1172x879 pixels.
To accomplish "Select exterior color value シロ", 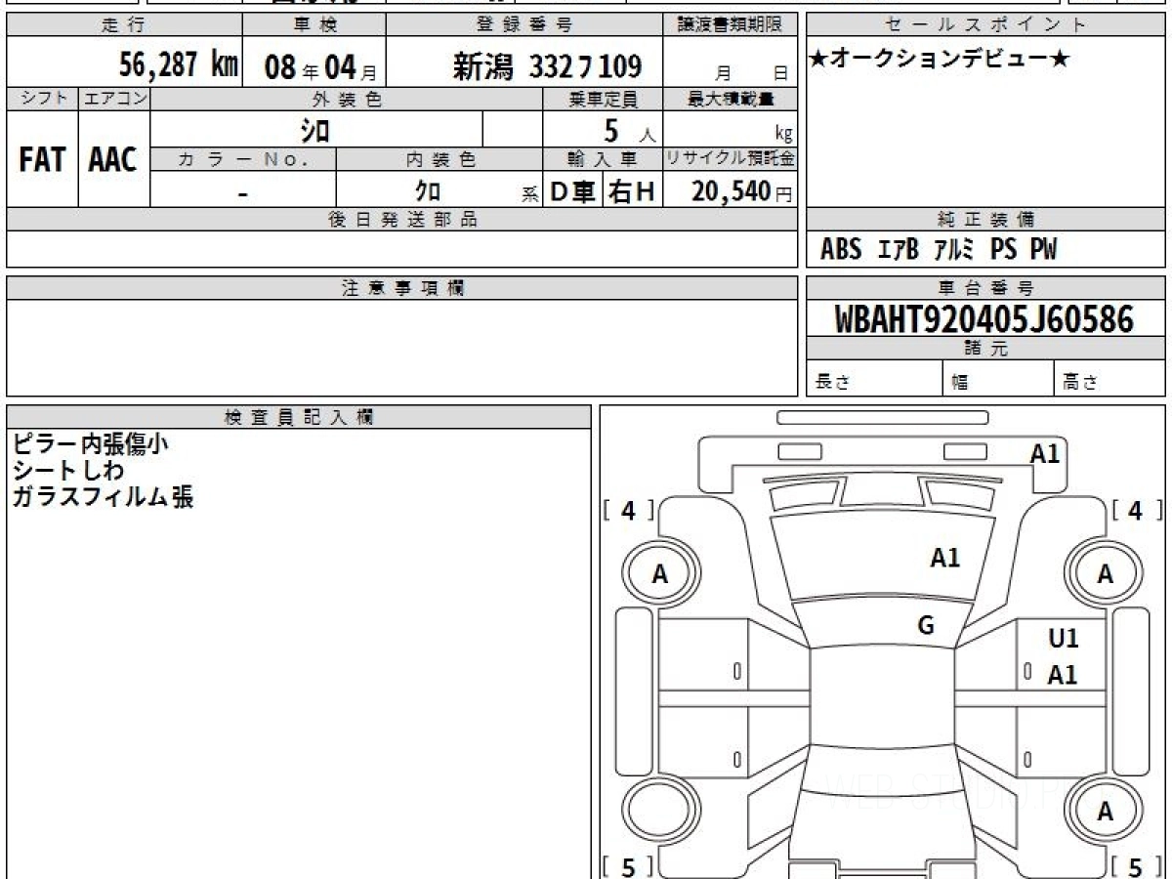I will [314, 130].
